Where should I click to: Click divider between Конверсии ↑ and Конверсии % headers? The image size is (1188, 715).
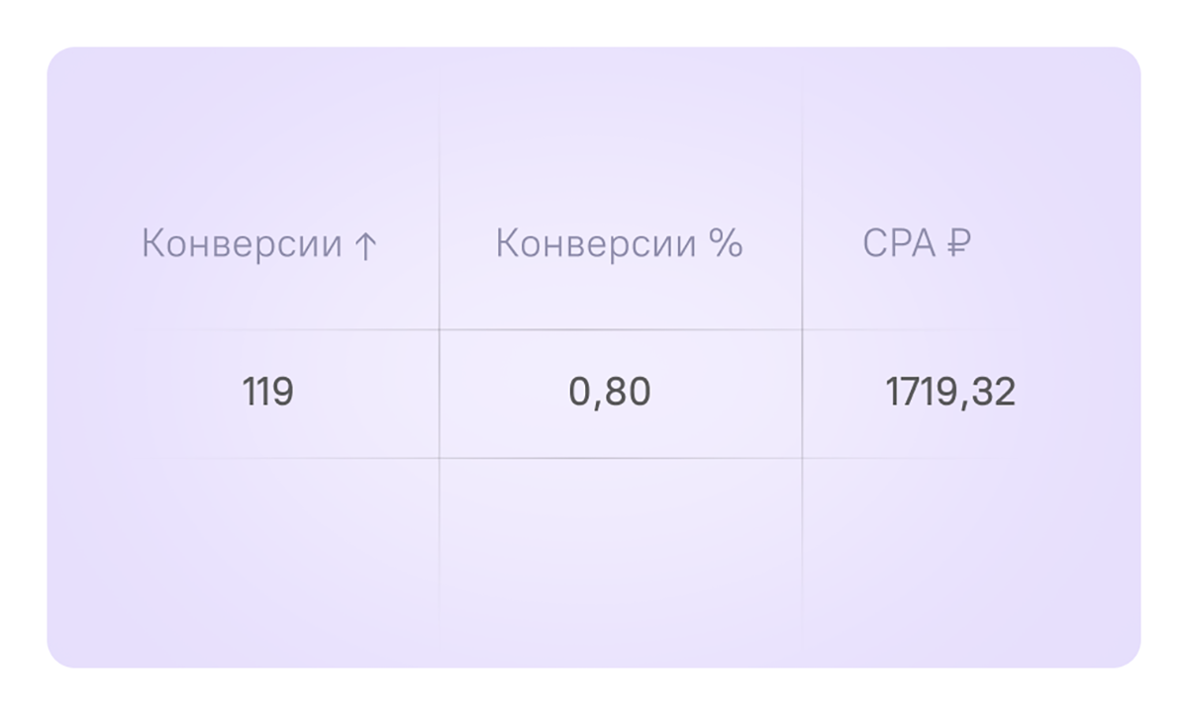point(440,243)
